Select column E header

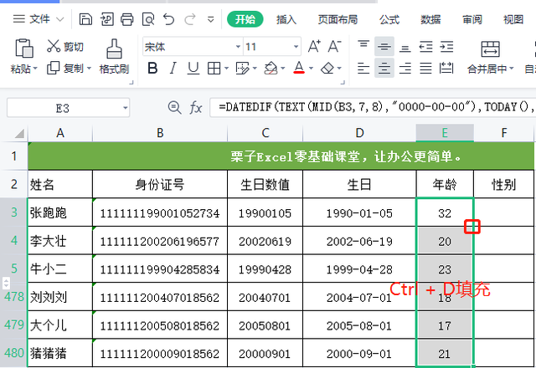point(445,133)
